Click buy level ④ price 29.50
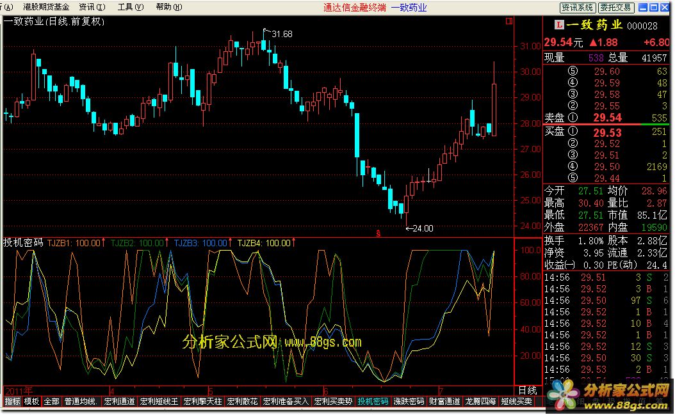 coord(607,166)
